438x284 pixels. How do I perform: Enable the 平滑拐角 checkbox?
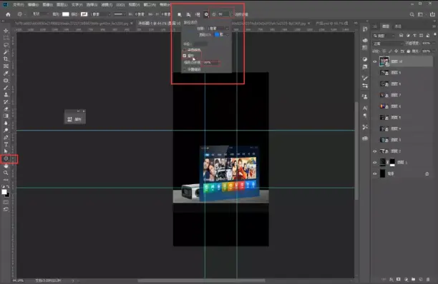pyautogui.click(x=185, y=50)
